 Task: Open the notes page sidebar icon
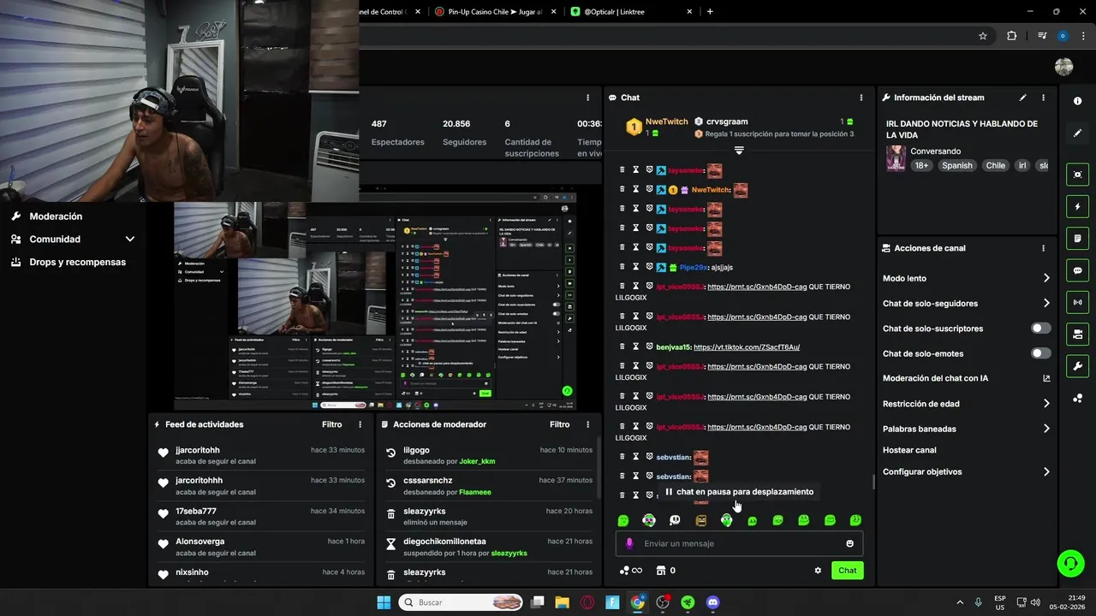click(x=1077, y=238)
